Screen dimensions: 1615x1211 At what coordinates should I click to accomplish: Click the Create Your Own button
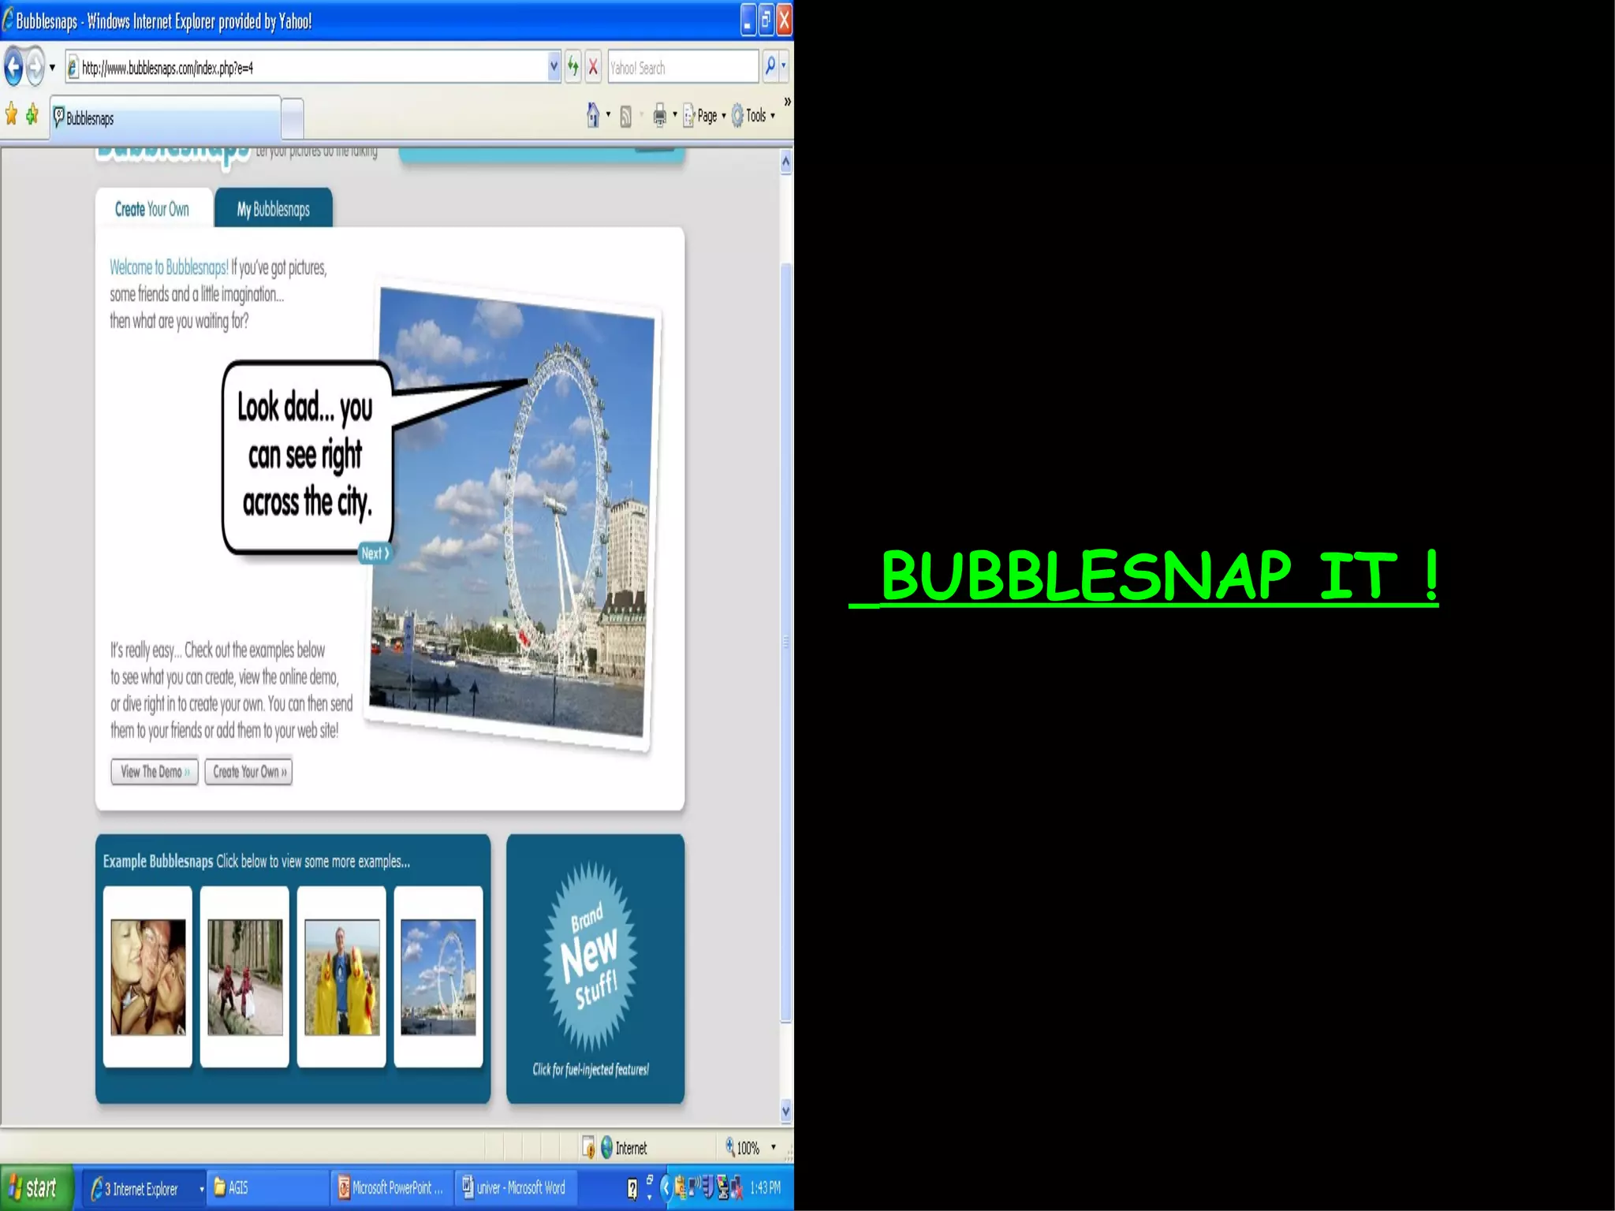[248, 772]
